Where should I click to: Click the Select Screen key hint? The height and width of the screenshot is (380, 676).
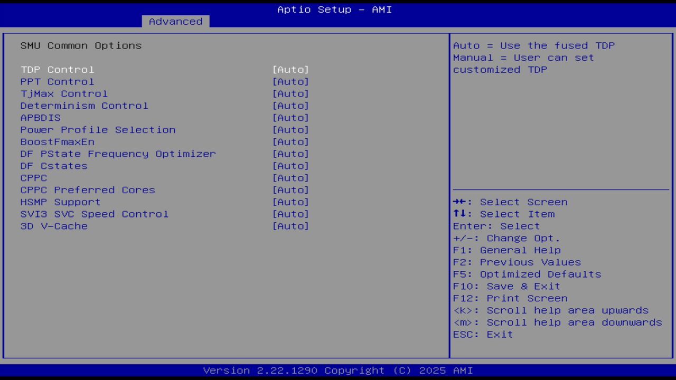point(510,202)
